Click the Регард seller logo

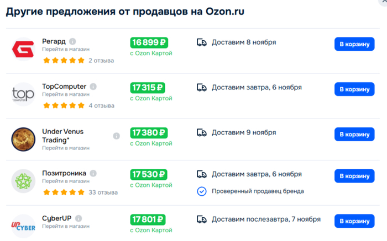click(23, 50)
